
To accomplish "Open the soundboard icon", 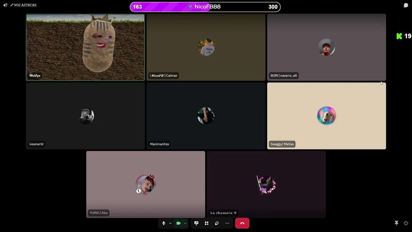I will pos(217,223).
